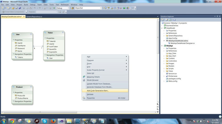Click the Refresh icon in Solution Explorer
Viewport: 222px width, 124px height.
(170, 20)
